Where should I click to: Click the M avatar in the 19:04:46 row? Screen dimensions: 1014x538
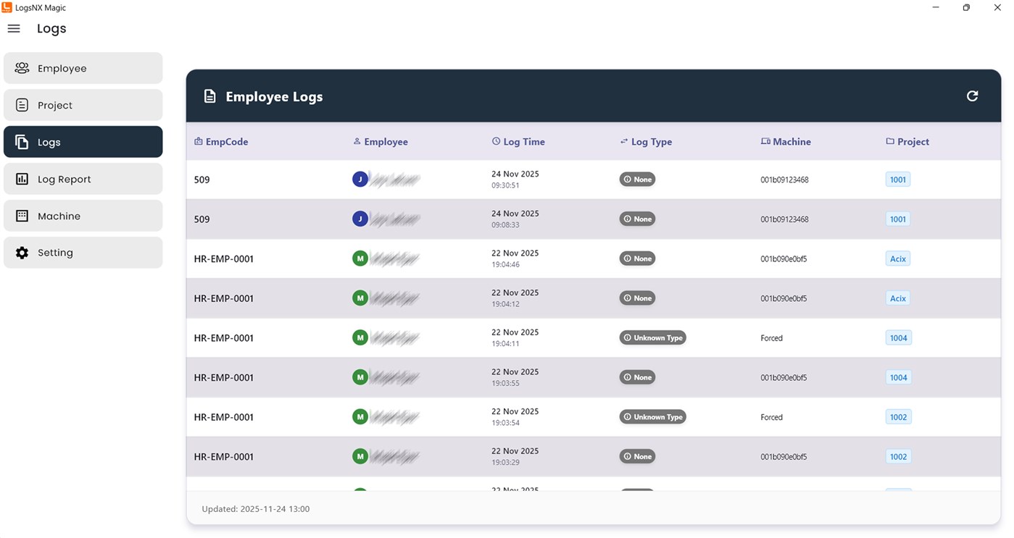[x=360, y=259]
